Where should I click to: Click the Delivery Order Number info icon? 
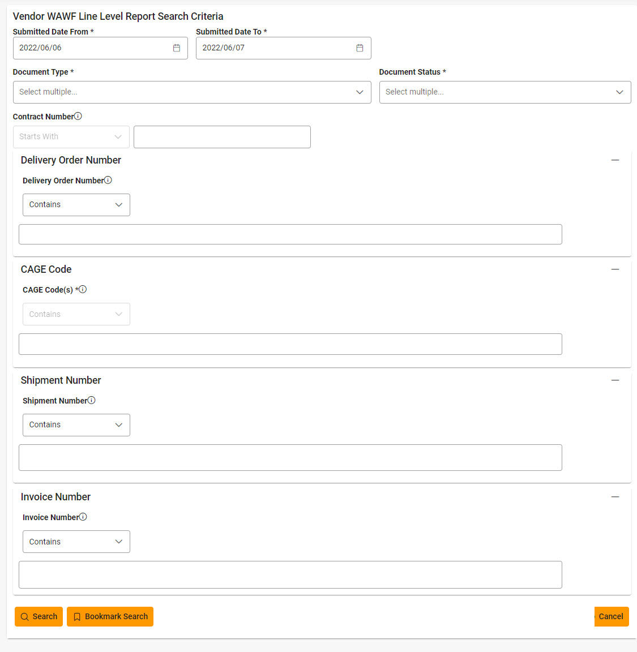pyautogui.click(x=108, y=180)
